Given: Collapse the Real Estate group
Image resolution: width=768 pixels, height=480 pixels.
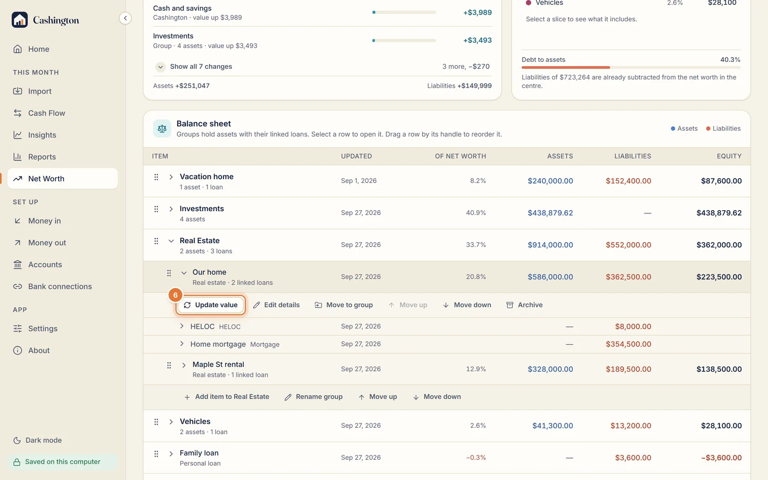Looking at the screenshot, I should coord(171,241).
